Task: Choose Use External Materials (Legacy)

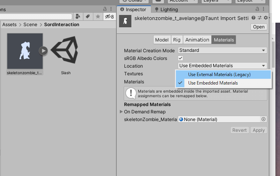Action: pos(223,75)
